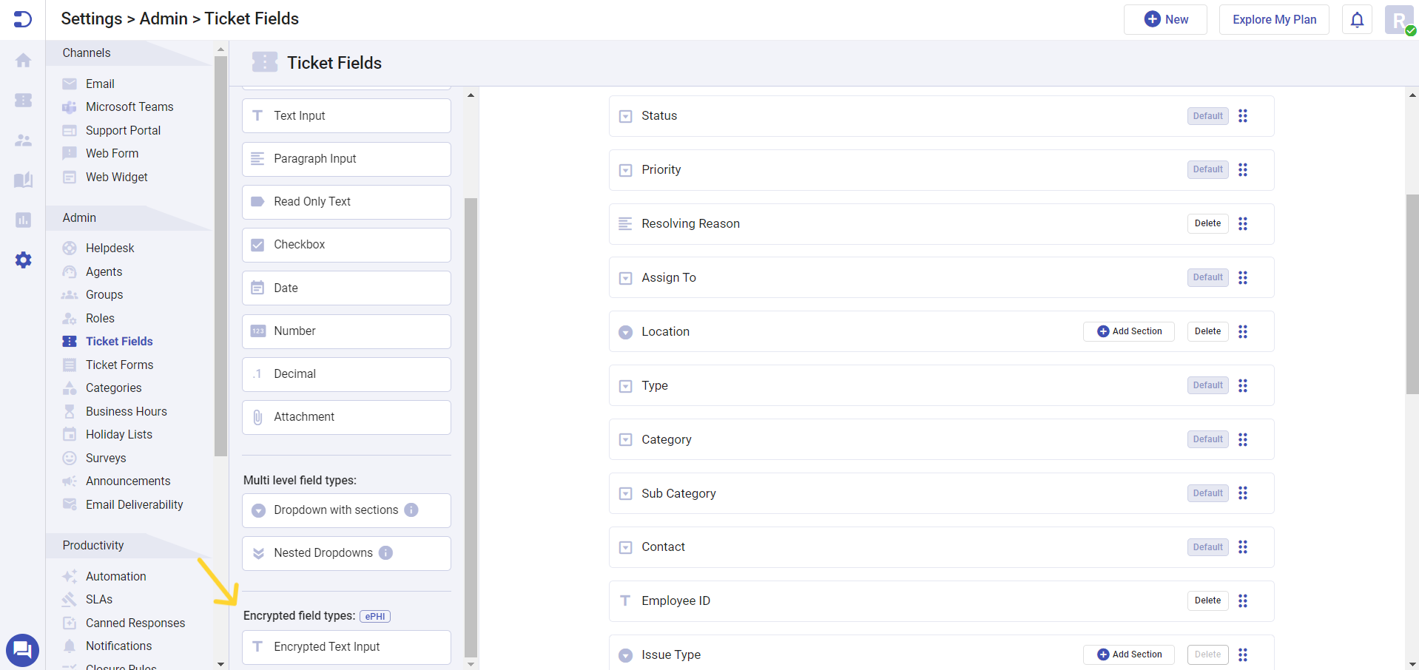The image size is (1419, 670).
Task: Open the Reports icon in the sidebar
Action: 23,220
